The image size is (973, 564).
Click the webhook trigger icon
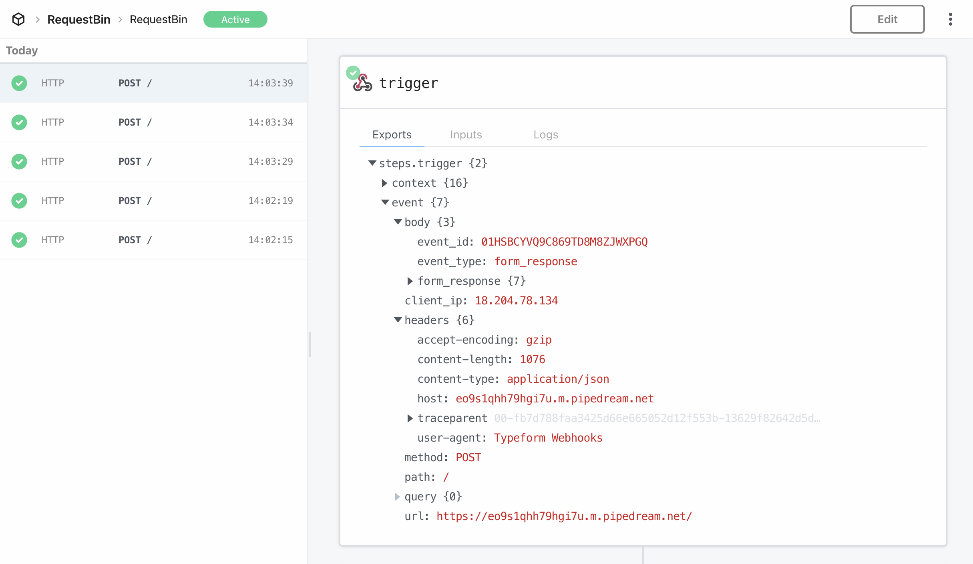363,83
